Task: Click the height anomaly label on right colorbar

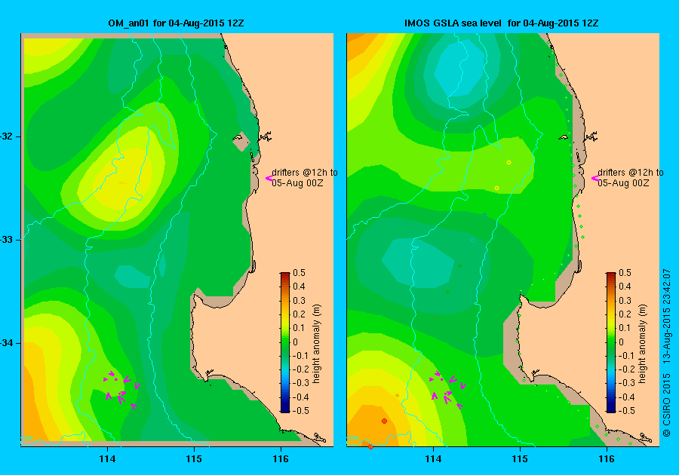Action: [x=642, y=344]
